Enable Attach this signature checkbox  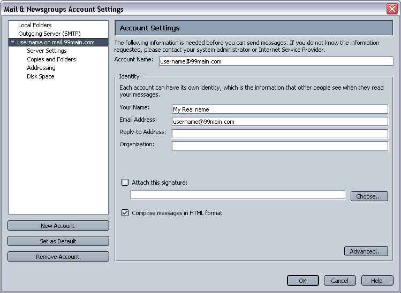[x=125, y=183]
